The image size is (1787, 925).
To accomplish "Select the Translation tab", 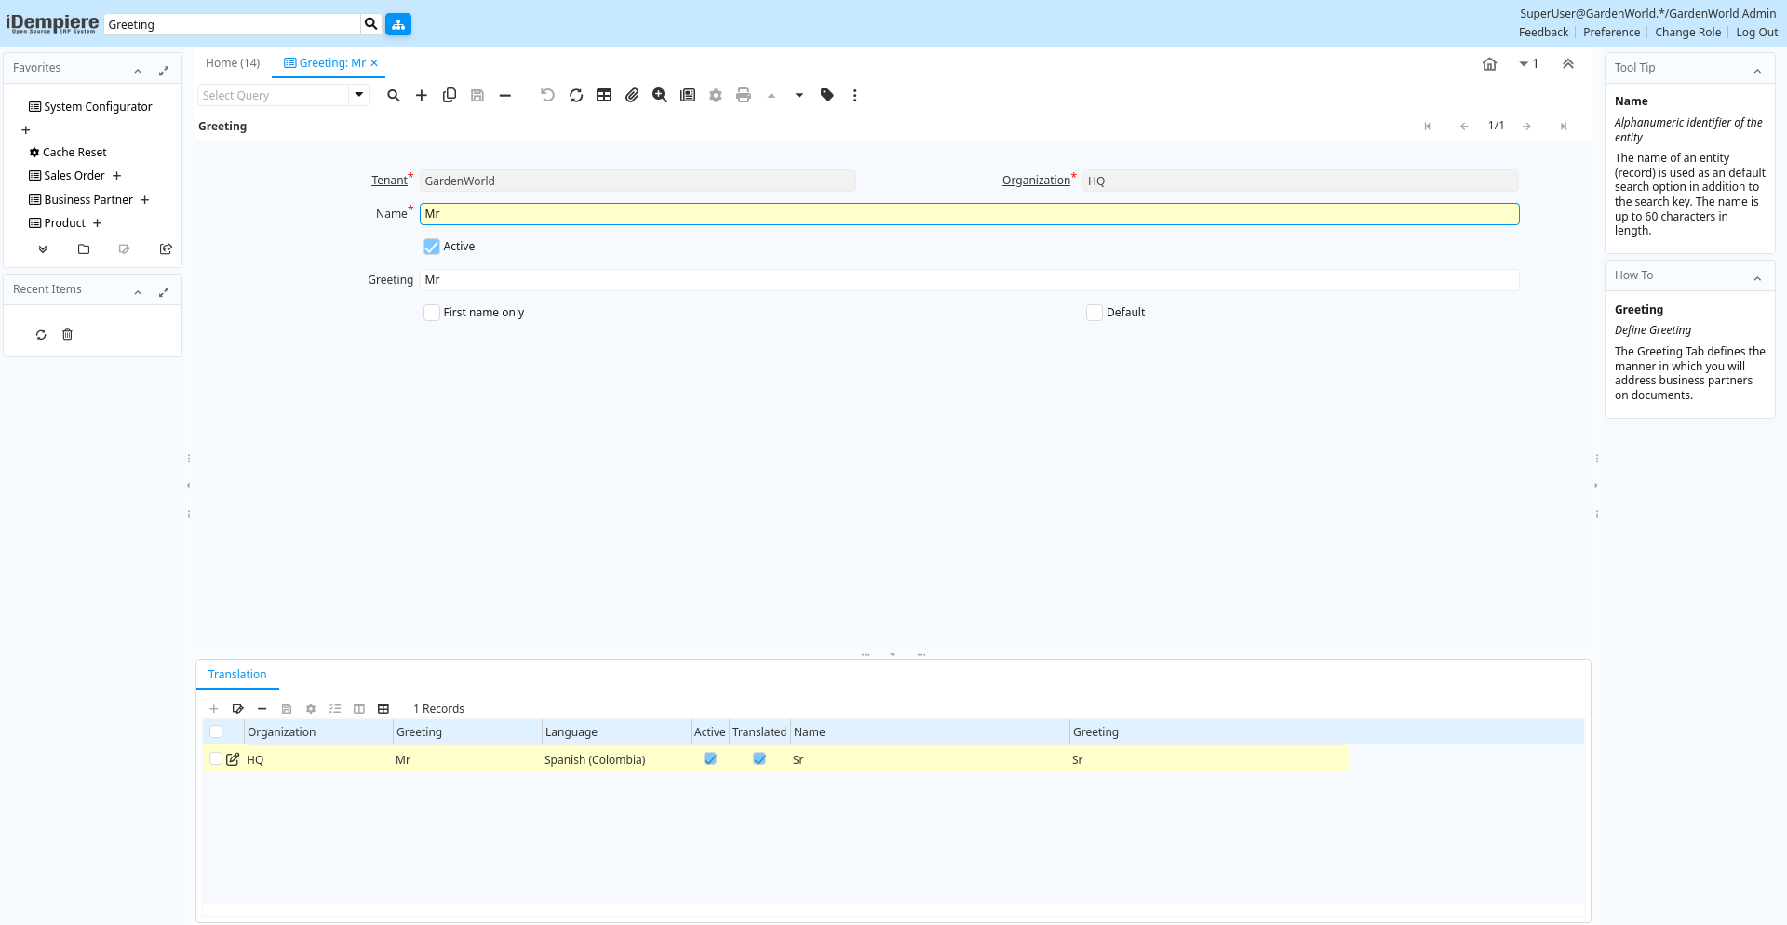I will tap(237, 675).
